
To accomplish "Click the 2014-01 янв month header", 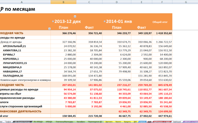I will click(119, 21).
